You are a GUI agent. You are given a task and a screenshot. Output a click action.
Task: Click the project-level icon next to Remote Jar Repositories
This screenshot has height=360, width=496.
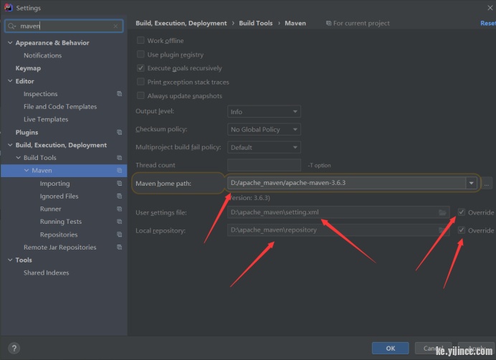click(119, 247)
